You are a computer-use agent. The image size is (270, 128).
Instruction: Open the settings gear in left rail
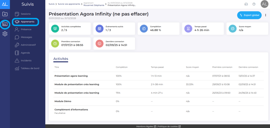click(5, 34)
